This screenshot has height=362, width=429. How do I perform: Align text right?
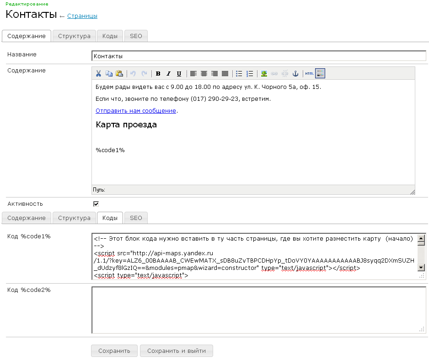point(214,73)
